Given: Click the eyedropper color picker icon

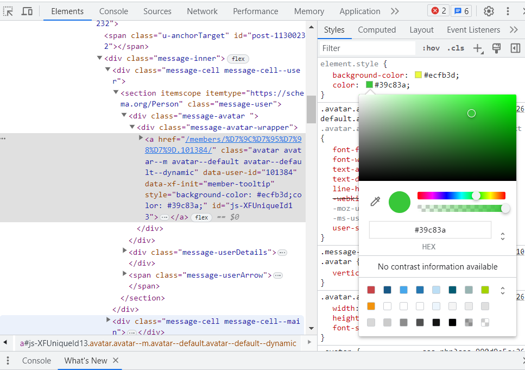Looking at the screenshot, I should tap(375, 202).
